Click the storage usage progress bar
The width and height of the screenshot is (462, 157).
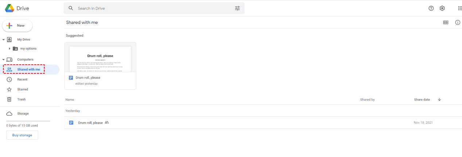(x=28, y=121)
